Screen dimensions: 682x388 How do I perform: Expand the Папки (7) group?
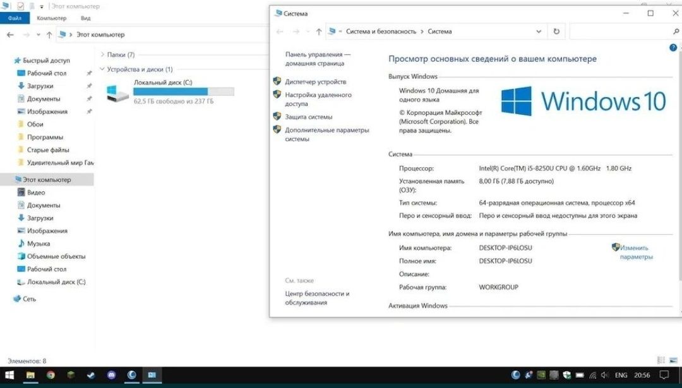pos(102,55)
